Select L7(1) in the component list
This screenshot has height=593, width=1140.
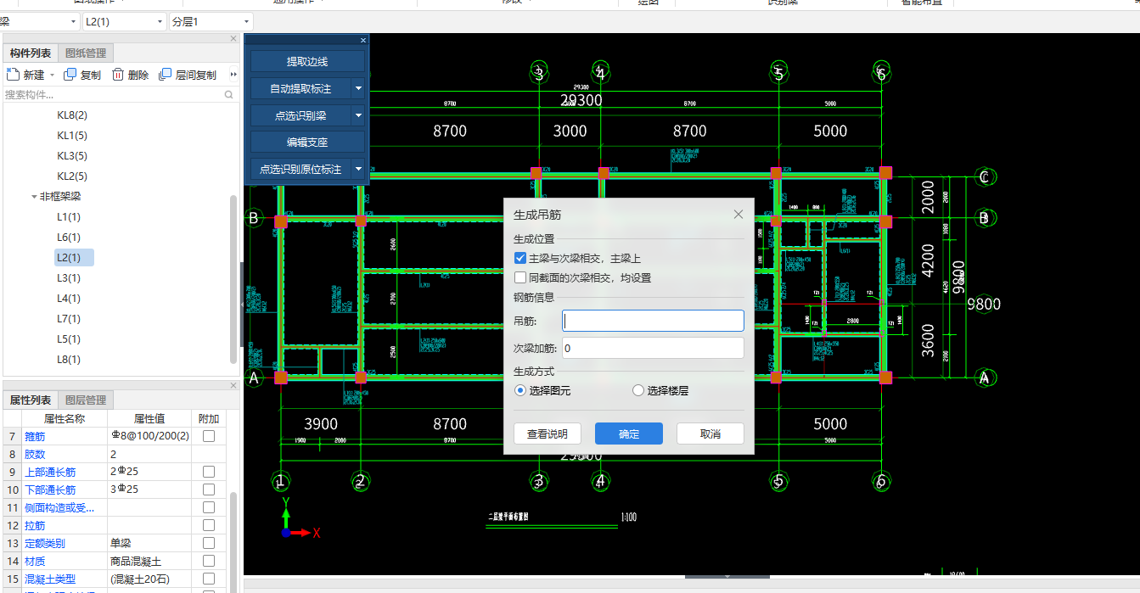coord(69,318)
